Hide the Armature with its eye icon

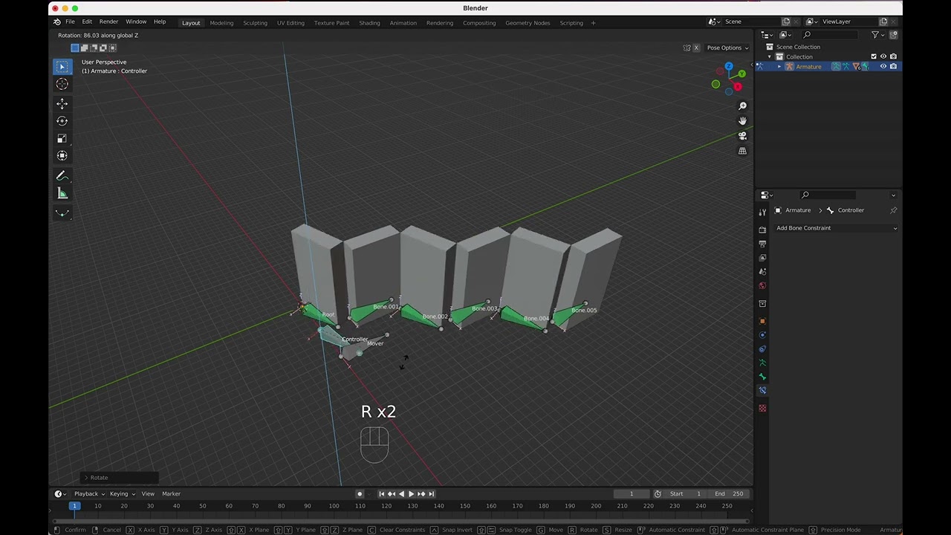click(x=883, y=66)
